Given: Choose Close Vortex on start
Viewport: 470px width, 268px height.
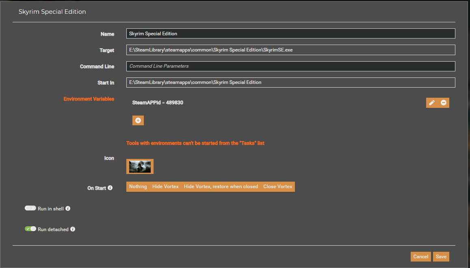Looking at the screenshot, I should tap(277, 187).
